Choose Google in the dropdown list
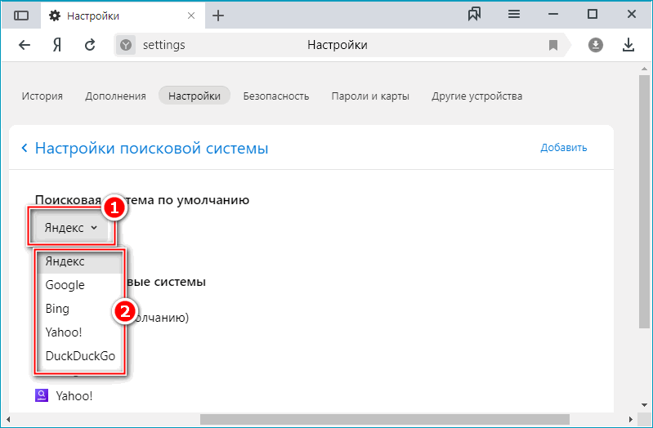653x428 pixels. click(x=79, y=285)
